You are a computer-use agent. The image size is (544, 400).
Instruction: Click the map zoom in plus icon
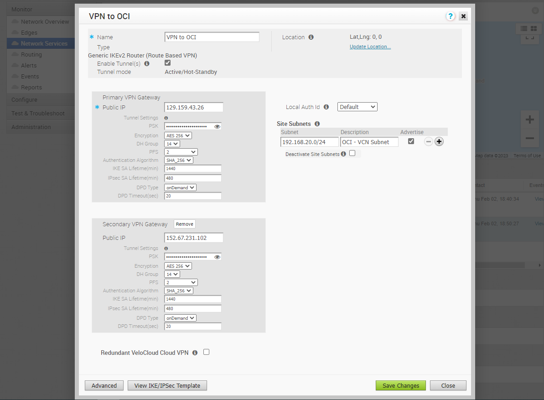[530, 119]
